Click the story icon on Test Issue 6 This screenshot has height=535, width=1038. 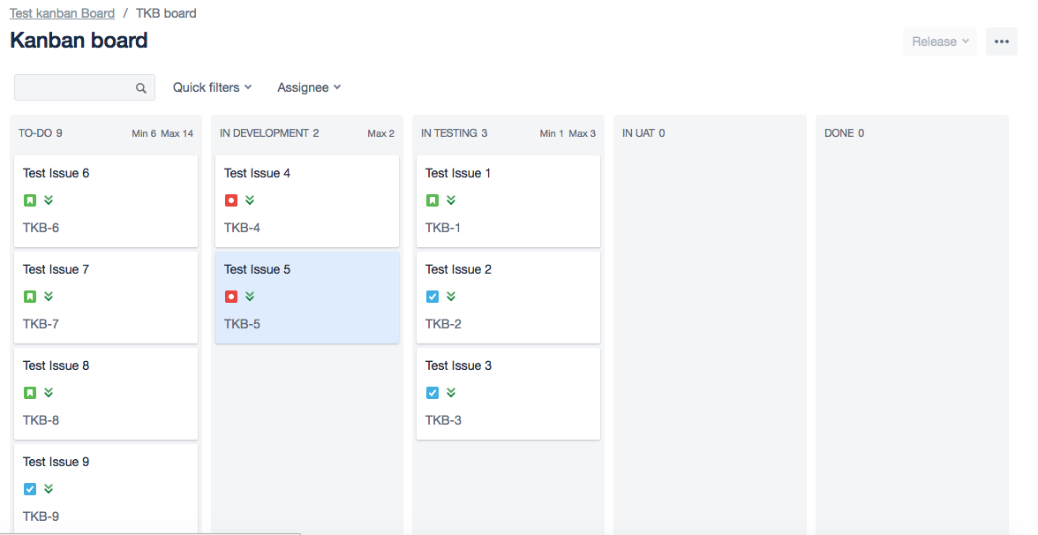click(x=30, y=200)
